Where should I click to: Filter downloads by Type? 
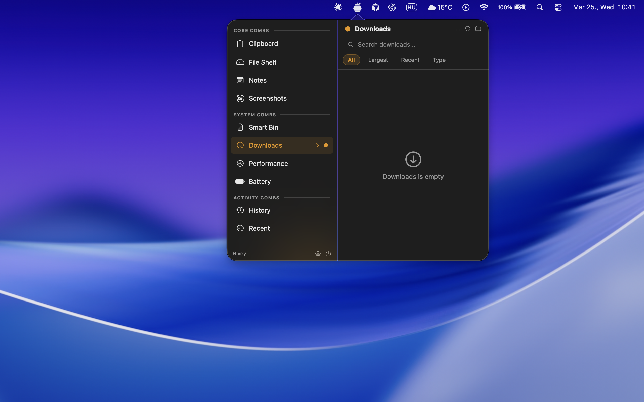coord(439,60)
